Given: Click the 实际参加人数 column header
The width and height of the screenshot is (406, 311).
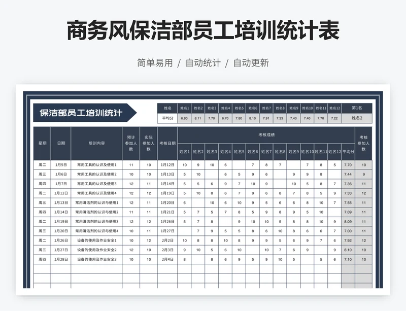Looking at the screenshot, I should [149, 143].
